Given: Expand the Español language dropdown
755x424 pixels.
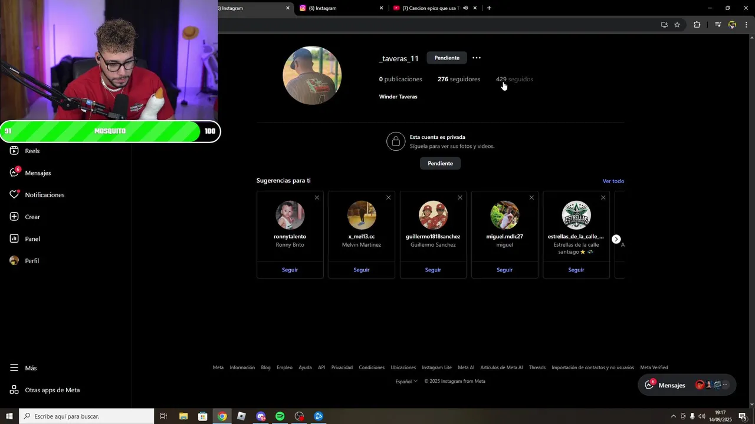Looking at the screenshot, I should (406, 381).
